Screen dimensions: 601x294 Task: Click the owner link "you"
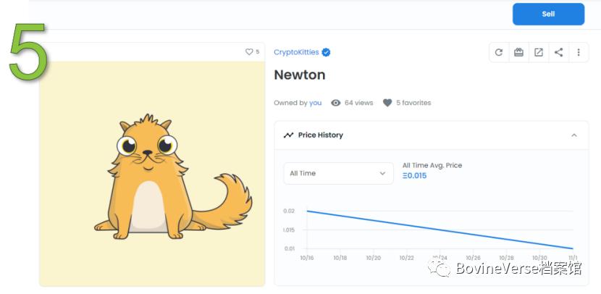(x=316, y=103)
